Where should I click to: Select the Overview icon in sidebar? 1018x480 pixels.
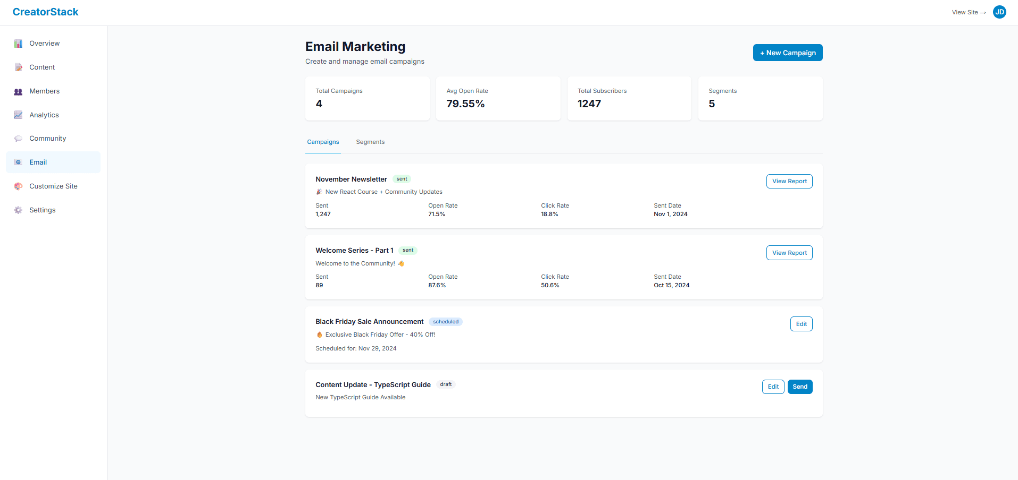(18, 43)
